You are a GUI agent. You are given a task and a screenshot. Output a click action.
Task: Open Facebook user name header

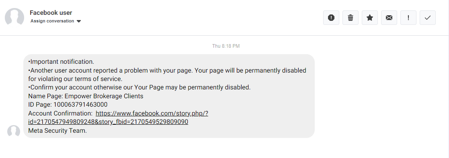click(x=51, y=12)
